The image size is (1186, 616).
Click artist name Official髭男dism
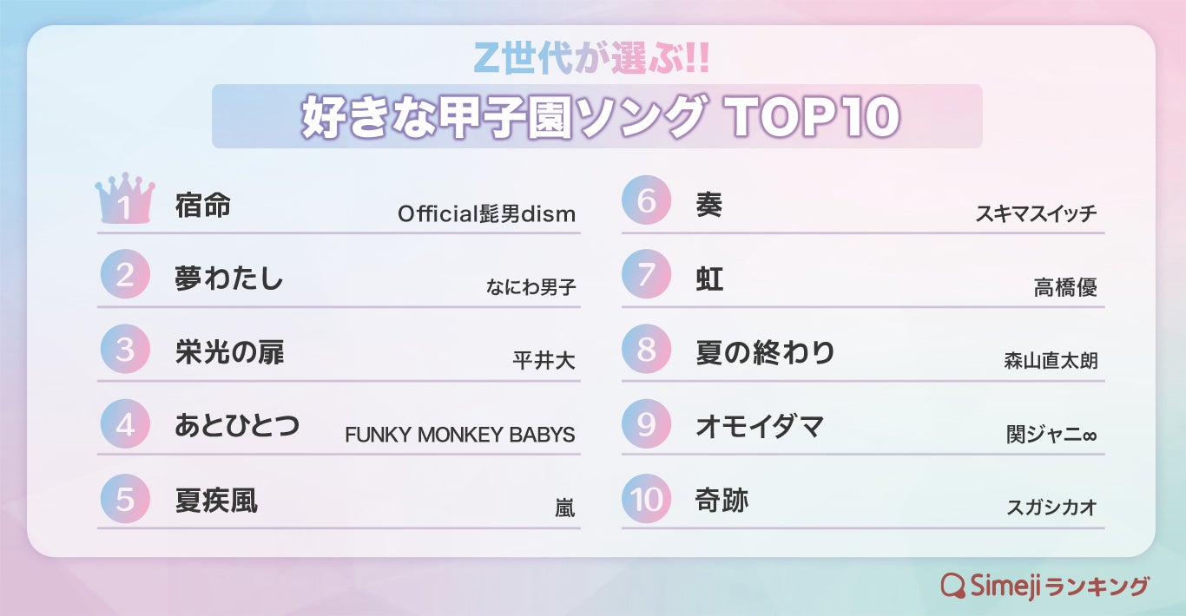coord(486,213)
